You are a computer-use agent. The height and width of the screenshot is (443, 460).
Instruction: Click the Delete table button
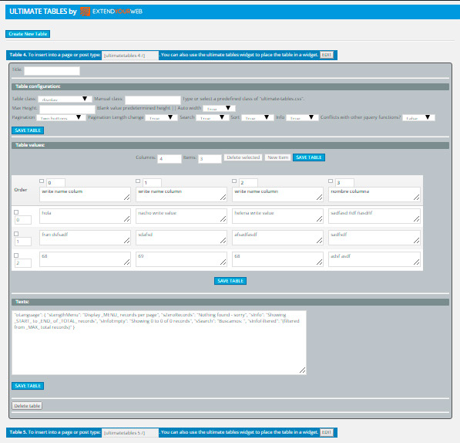(x=27, y=406)
